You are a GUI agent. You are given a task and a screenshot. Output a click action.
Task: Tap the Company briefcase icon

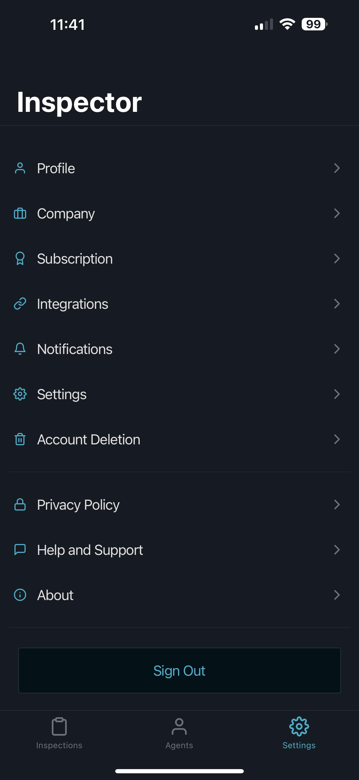(20, 213)
